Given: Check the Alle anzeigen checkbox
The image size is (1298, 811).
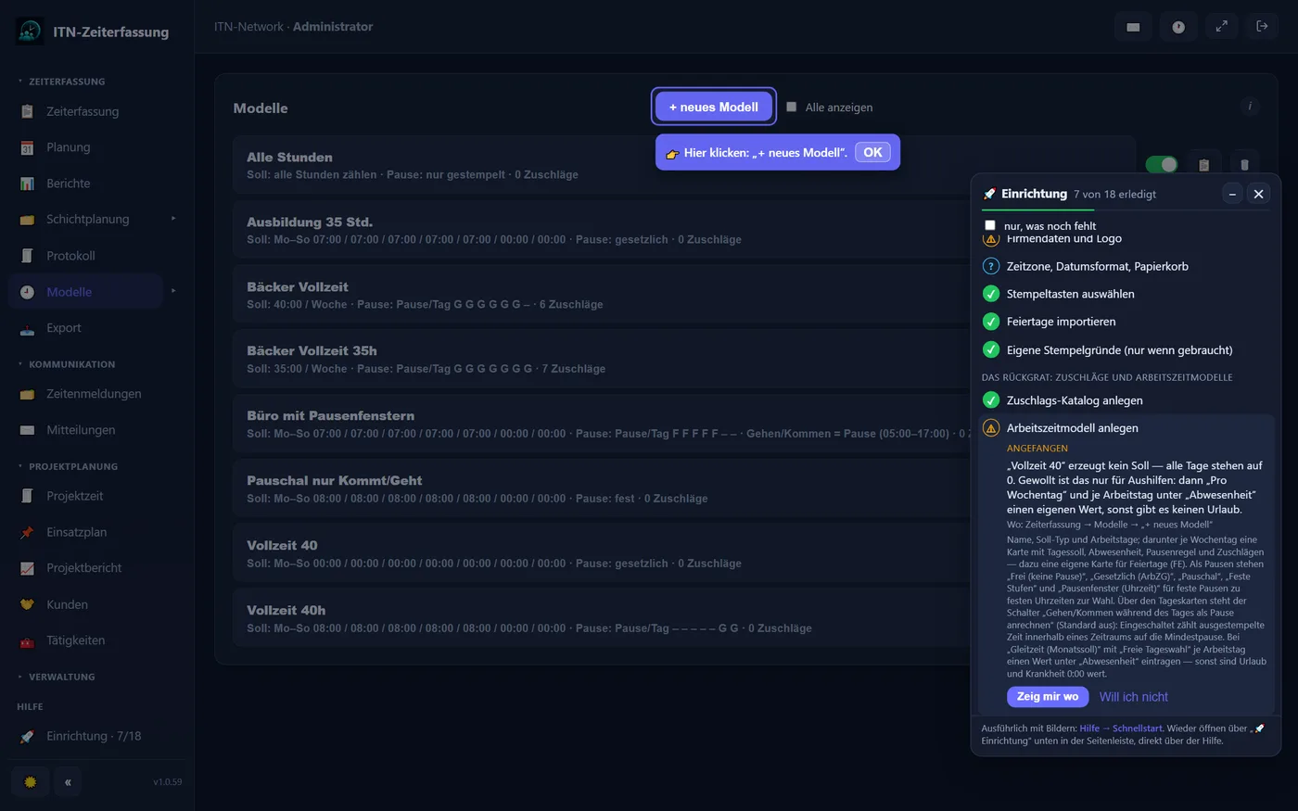Looking at the screenshot, I should [x=792, y=107].
